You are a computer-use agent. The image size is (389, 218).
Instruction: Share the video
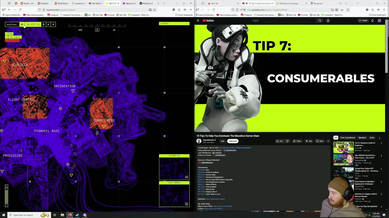297,141
